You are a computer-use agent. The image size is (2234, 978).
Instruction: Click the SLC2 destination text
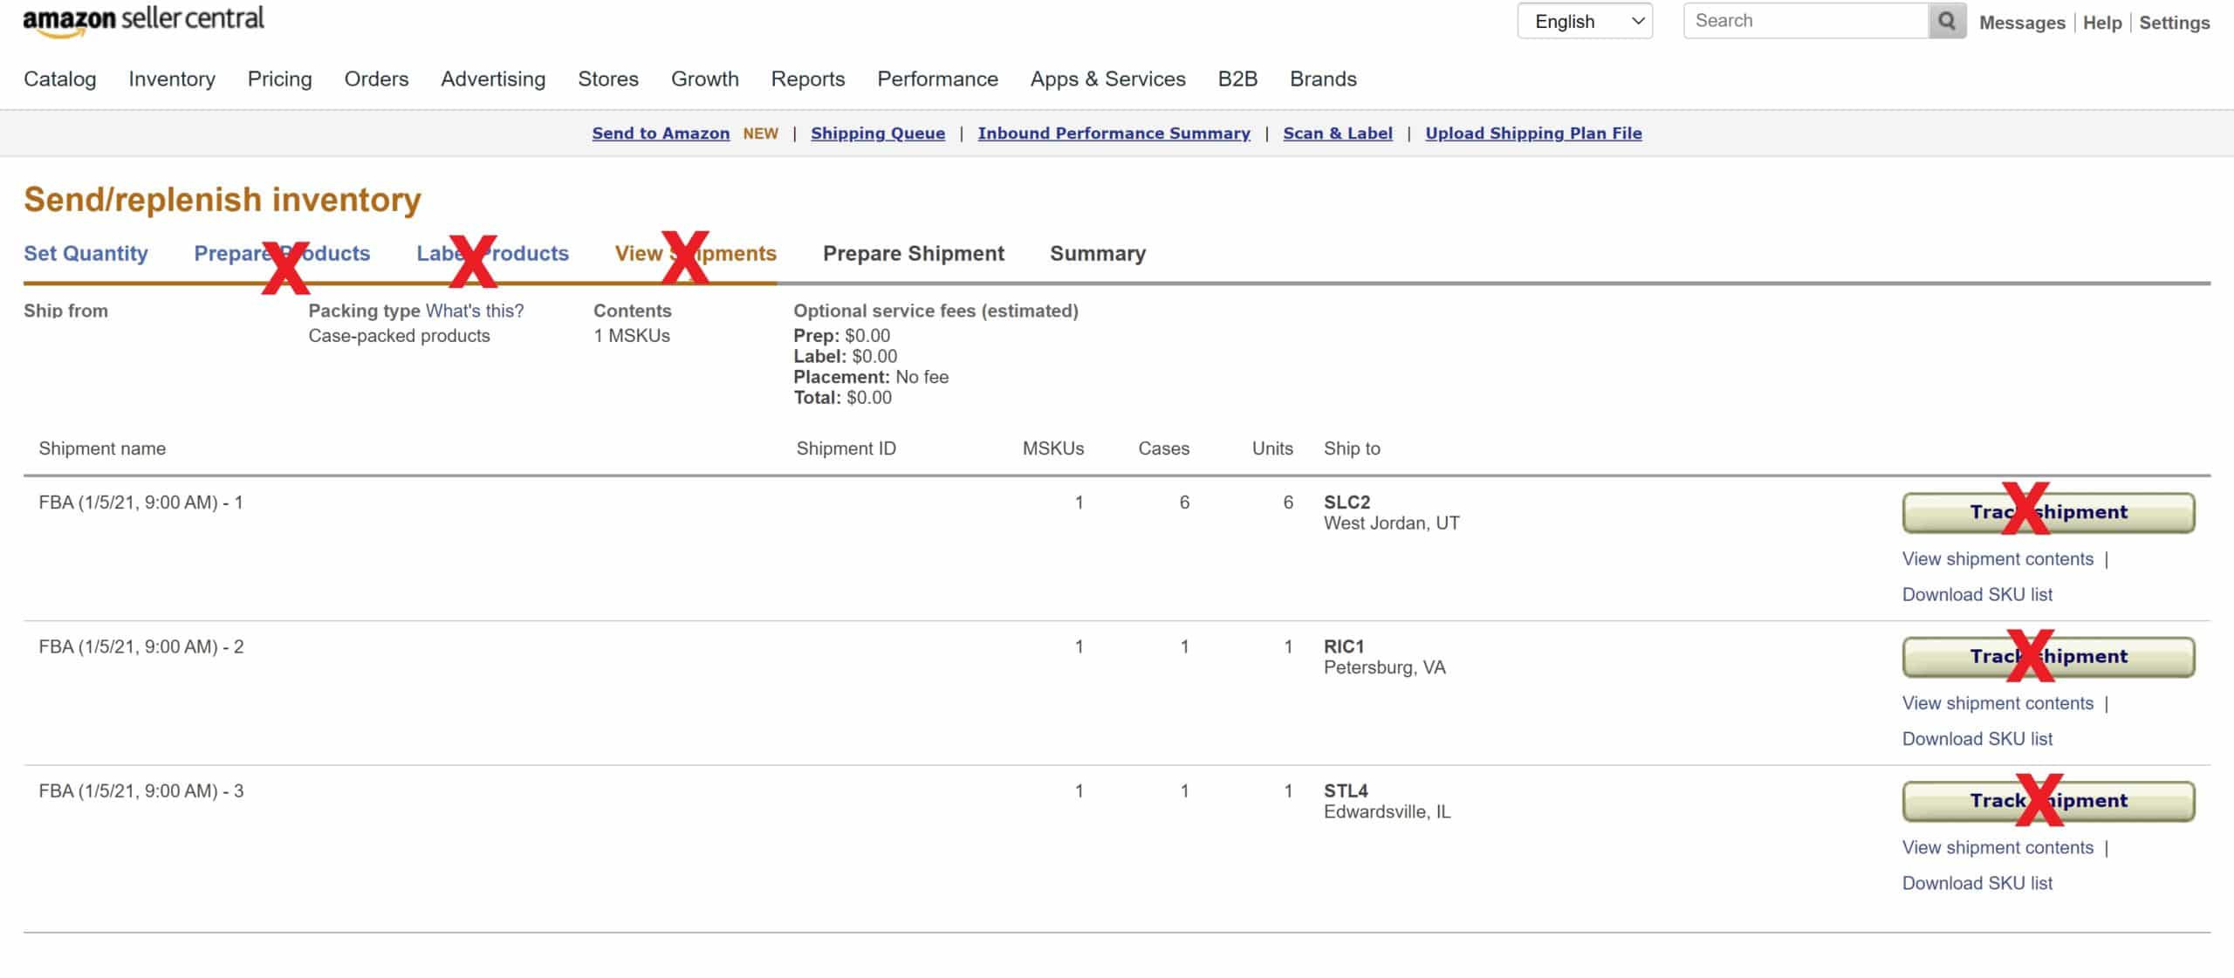tap(1347, 503)
